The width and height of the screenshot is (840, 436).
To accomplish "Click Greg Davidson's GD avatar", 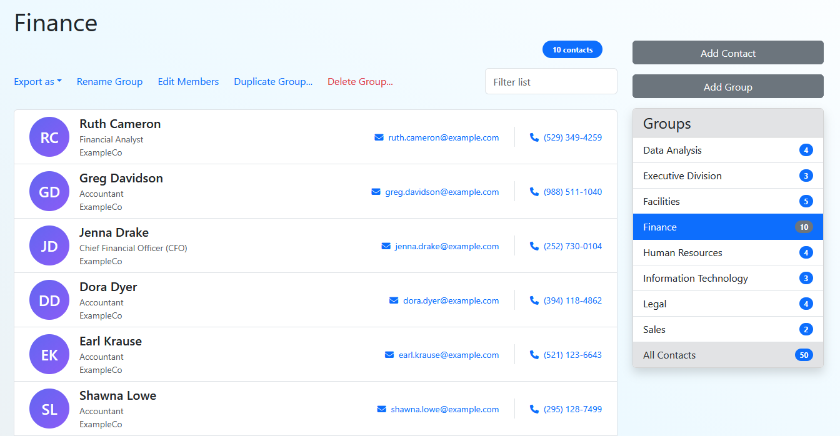I will 49,191.
